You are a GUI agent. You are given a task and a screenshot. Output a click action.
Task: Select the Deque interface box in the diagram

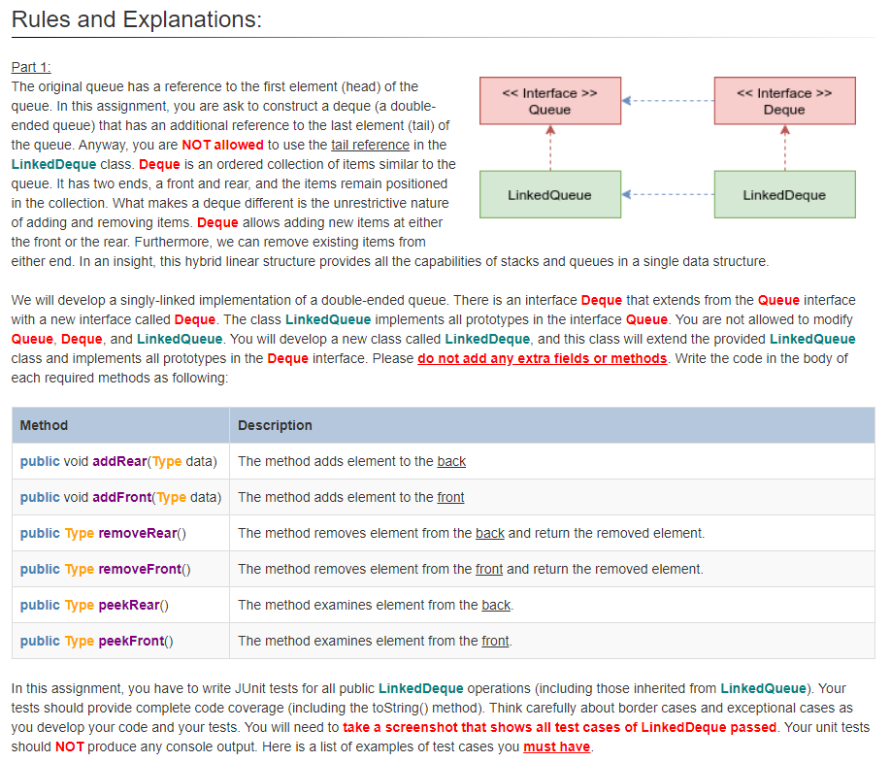(784, 100)
